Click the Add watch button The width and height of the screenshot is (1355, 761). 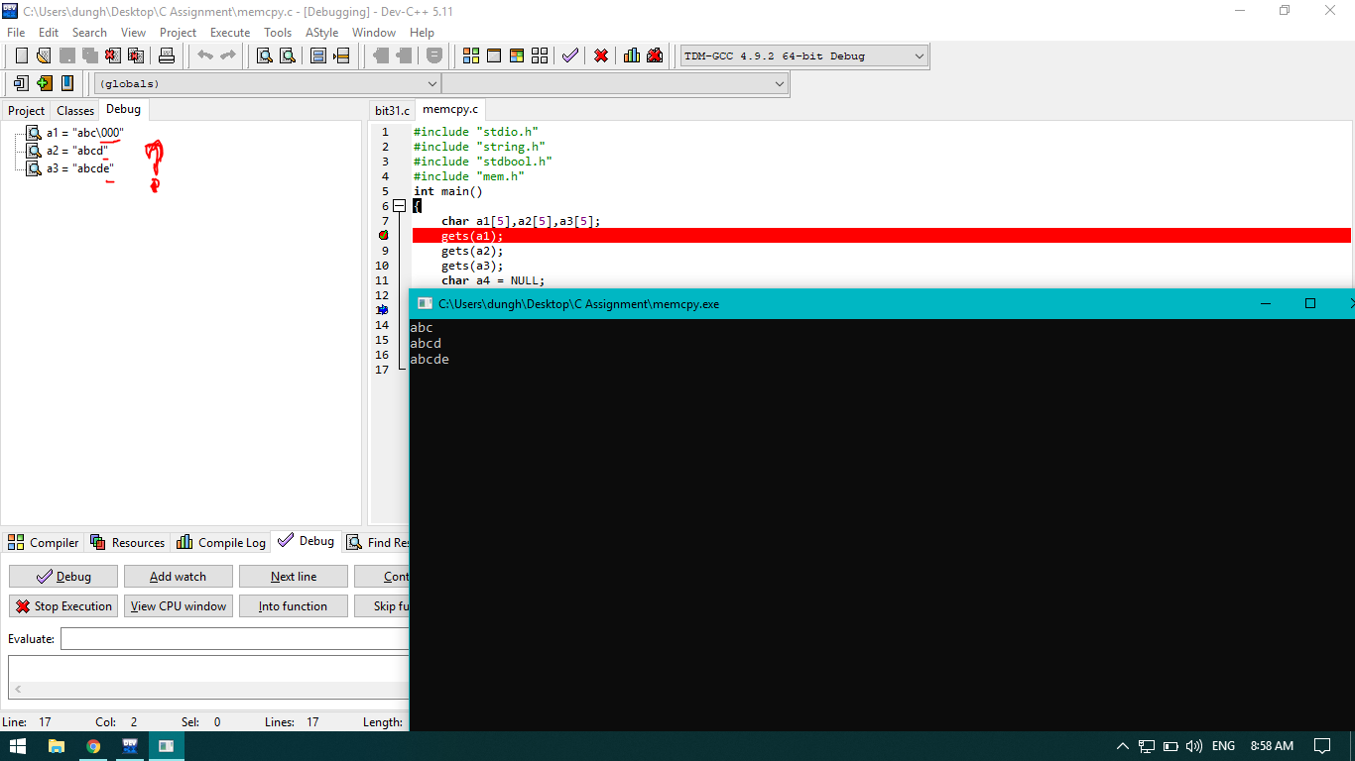[178, 577]
